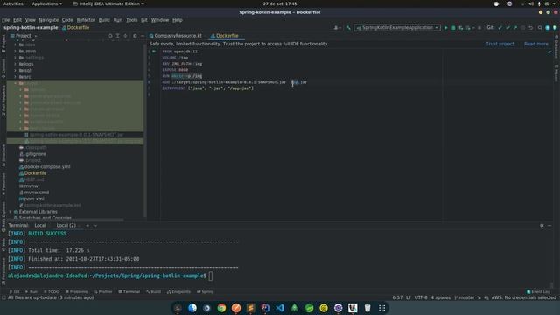Switch to CompanyResource.kt editor tab
This screenshot has height=315, width=560.
[x=176, y=36]
